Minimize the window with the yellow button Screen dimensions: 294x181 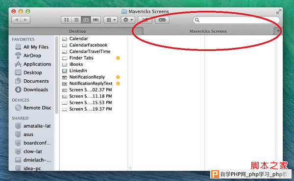point(21,11)
